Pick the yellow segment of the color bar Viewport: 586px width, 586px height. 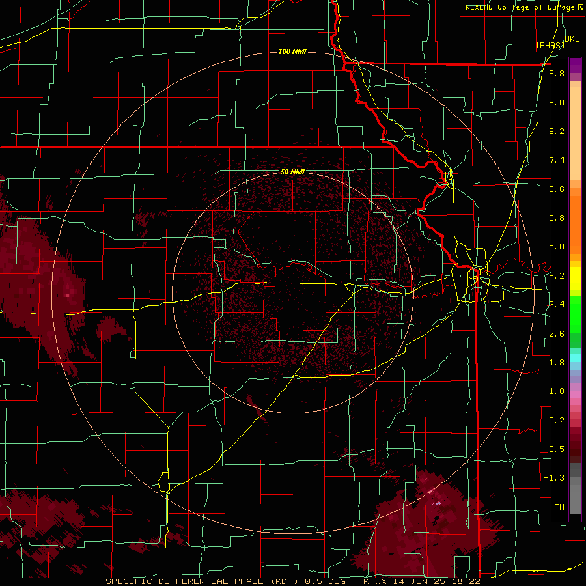point(575,279)
